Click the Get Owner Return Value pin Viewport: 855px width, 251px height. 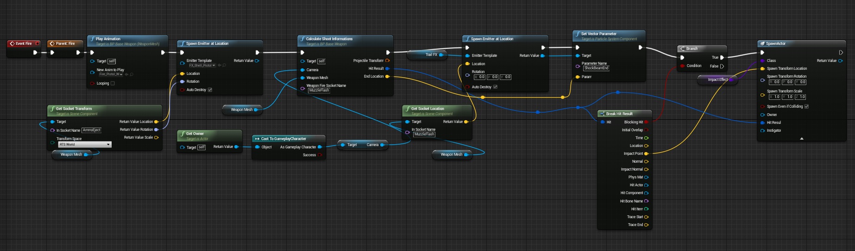pyautogui.click(x=237, y=147)
